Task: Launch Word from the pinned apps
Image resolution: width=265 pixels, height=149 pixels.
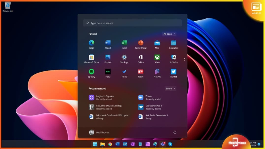Action: click(x=108, y=45)
